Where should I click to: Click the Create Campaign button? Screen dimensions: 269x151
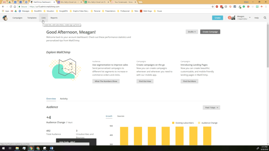click(x=210, y=32)
